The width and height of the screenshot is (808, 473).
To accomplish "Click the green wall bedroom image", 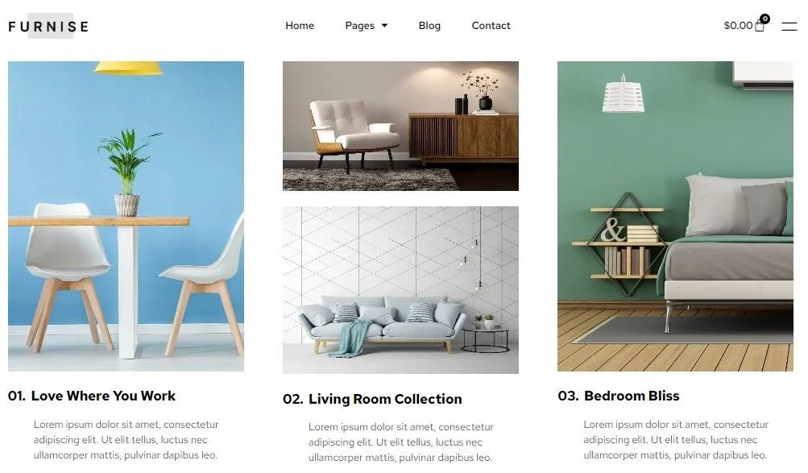I will pos(675,217).
